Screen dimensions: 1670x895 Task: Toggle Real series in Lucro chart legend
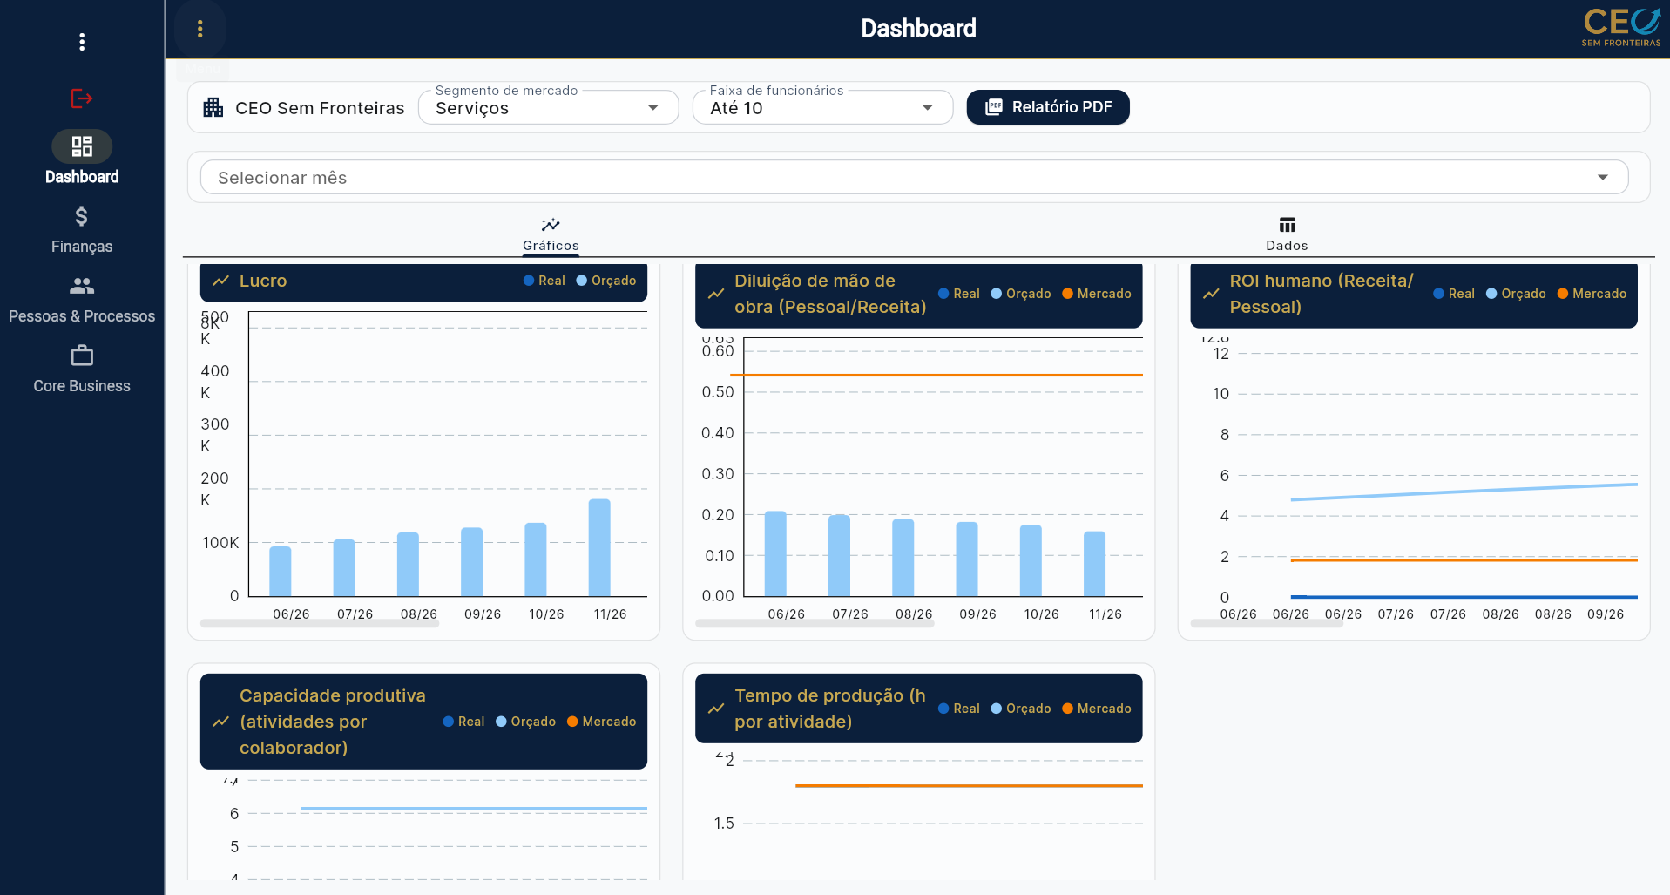tap(544, 281)
